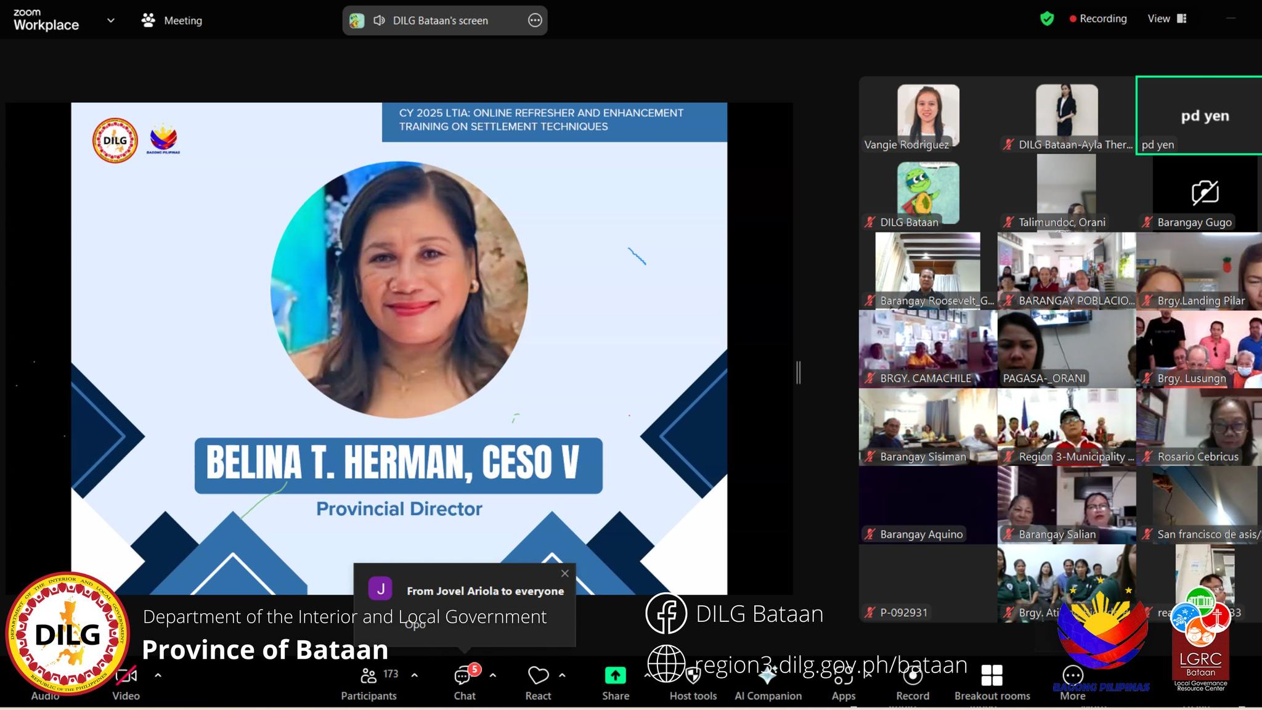Select the Brgy.Landing Pilar video tile
This screenshot has height=710, width=1262.
tap(1199, 271)
